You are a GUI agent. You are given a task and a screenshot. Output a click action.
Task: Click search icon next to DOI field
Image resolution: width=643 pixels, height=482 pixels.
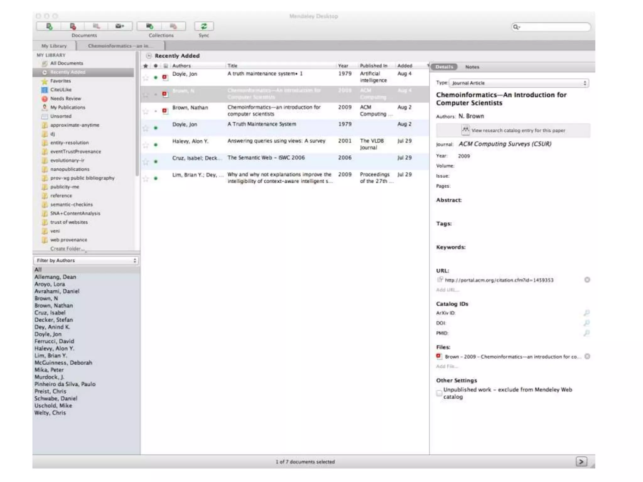click(x=586, y=323)
